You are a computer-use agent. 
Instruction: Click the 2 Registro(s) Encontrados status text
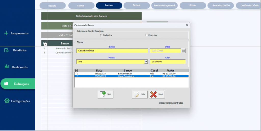[x=171, y=103]
